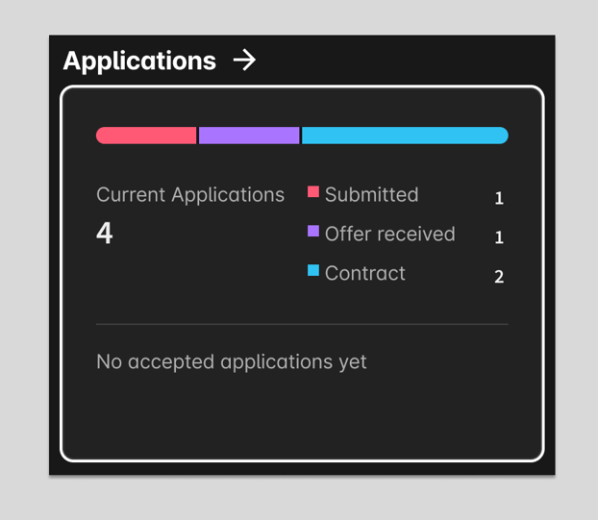The height and width of the screenshot is (520, 598).
Task: Click the Current Applications label
Action: (190, 195)
